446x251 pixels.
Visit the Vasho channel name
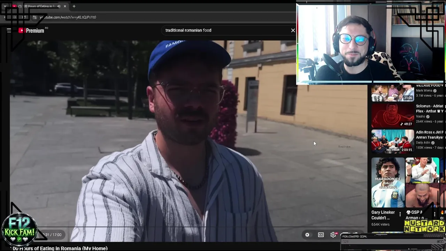tap(421, 116)
